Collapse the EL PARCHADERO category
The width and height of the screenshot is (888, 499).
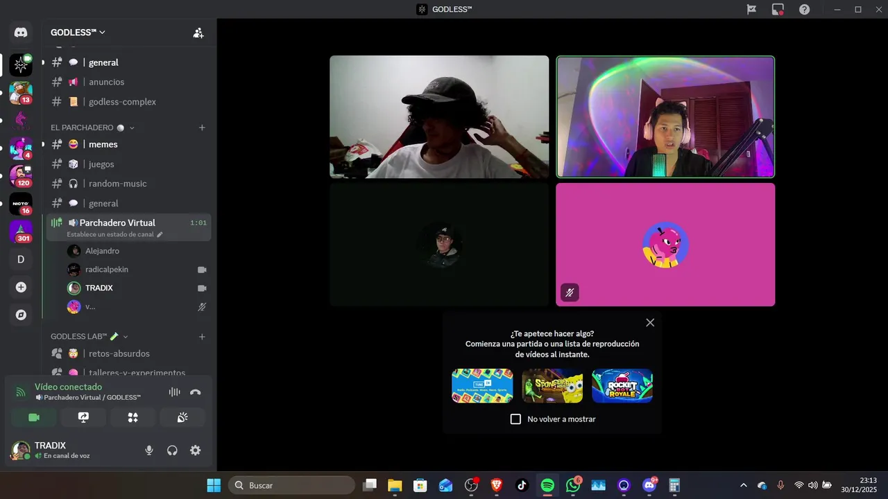click(92, 128)
